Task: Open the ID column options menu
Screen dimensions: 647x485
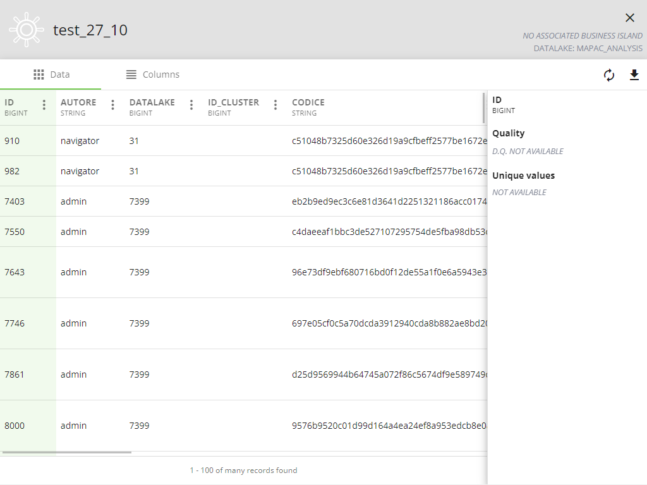Action: 44,105
